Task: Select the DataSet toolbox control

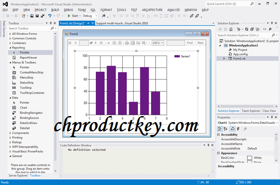Action: pyautogui.click(x=25, y=128)
